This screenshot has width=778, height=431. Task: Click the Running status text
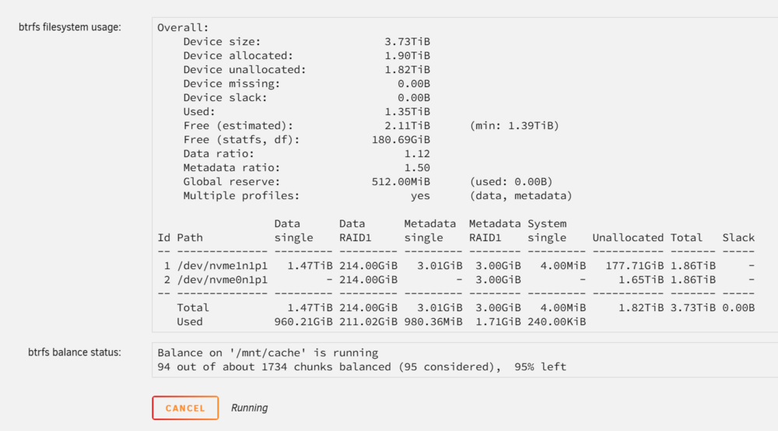pyautogui.click(x=249, y=408)
